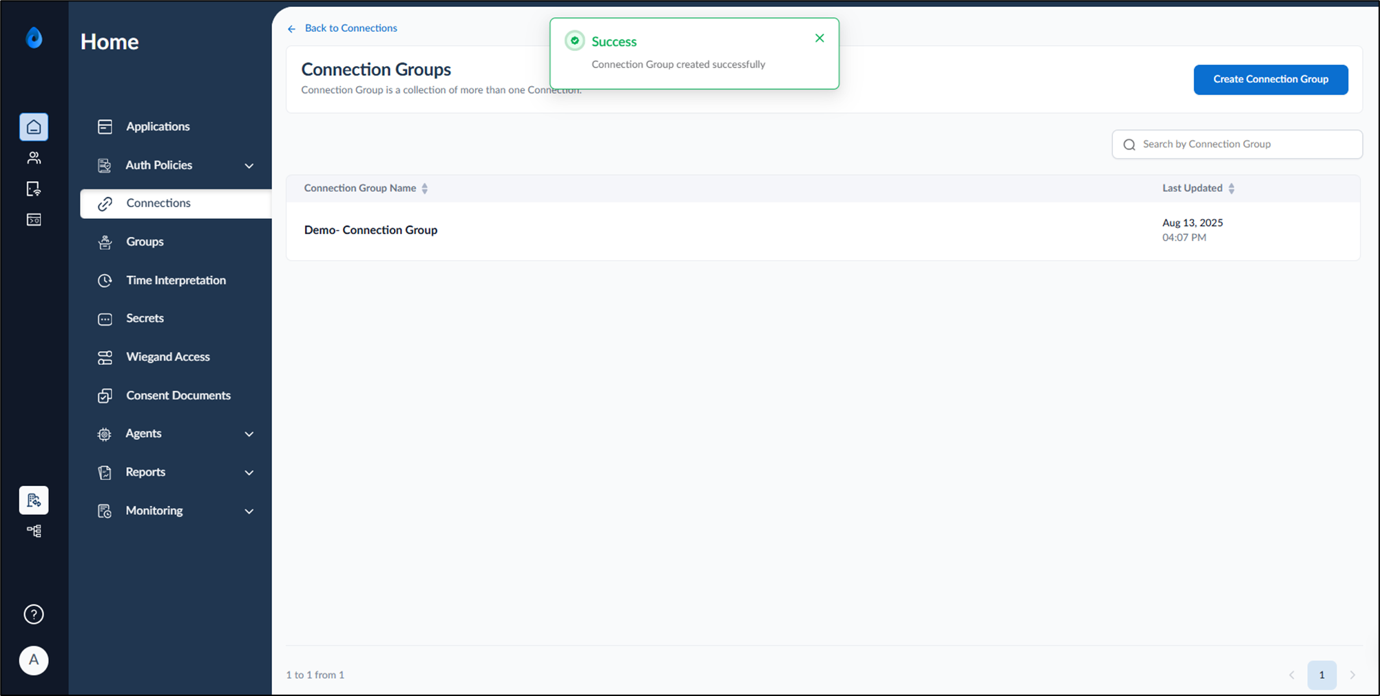Open Demo- Connection Group row
This screenshot has width=1380, height=696.
[x=823, y=231]
